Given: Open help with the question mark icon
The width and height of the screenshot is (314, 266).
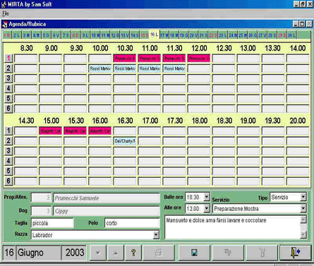Looking at the screenshot, I should coord(133,253).
